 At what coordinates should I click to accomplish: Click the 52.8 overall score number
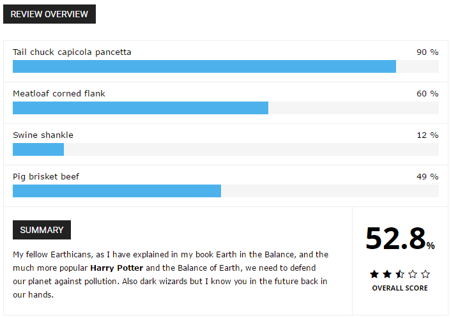(396, 238)
